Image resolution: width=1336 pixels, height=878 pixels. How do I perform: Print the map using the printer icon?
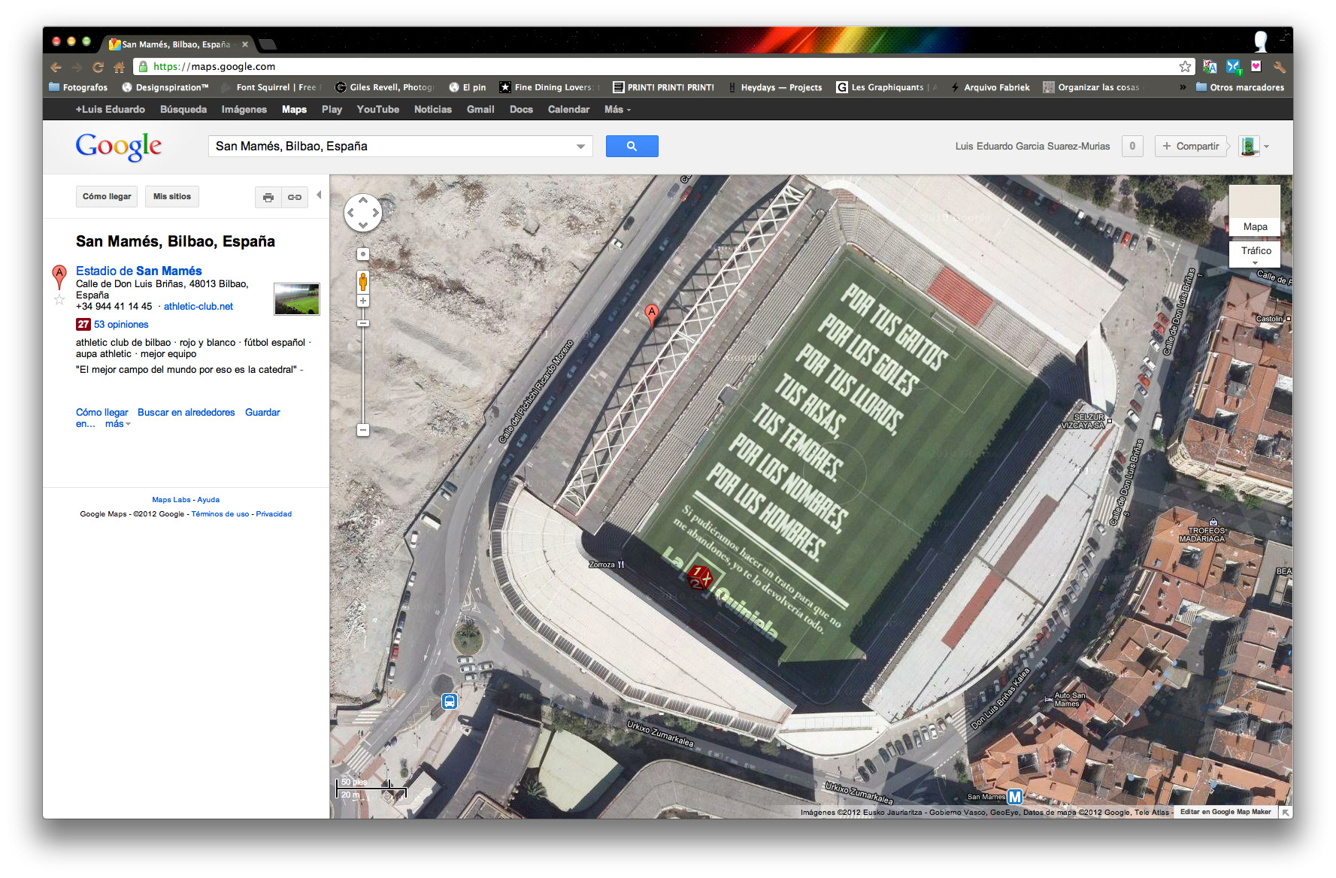pyautogui.click(x=268, y=197)
